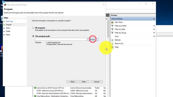Click the Refresh icon in Actions pane
The height and width of the screenshot is (97, 173).
point(112,40)
